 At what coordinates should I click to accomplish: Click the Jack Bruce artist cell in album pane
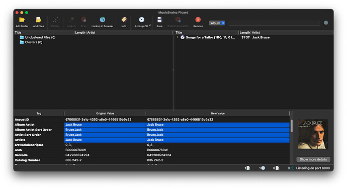(261, 37)
